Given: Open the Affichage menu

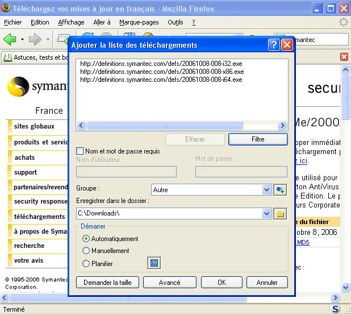Looking at the screenshot, I should [x=71, y=22].
